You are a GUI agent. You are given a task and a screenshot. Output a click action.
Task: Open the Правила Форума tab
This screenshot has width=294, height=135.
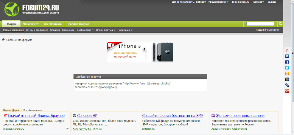pyautogui.click(x=78, y=24)
